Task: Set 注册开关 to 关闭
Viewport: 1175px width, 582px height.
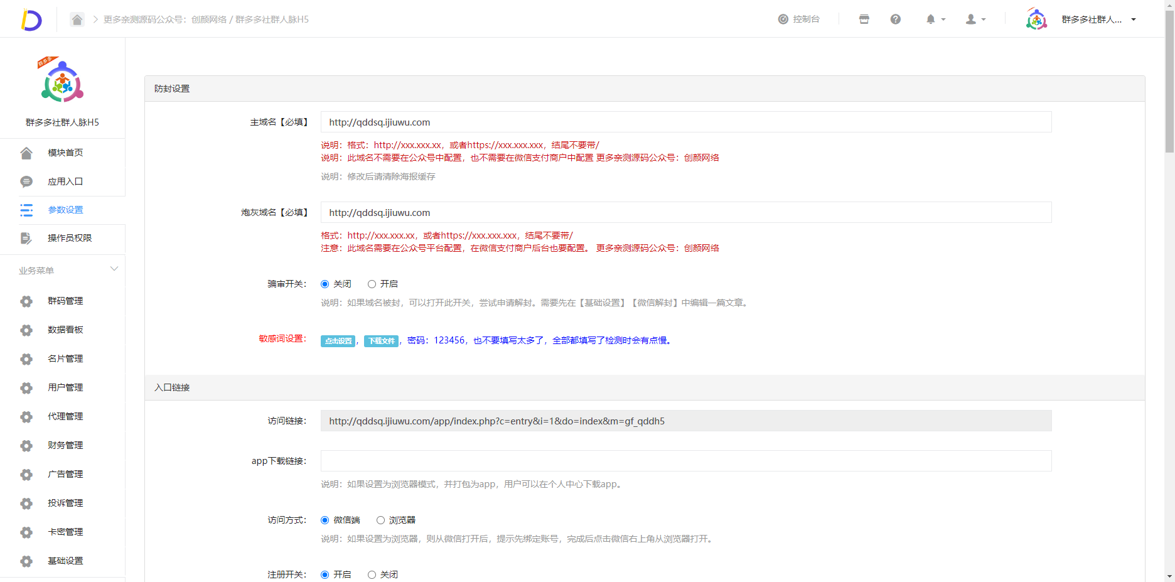Action: point(372,574)
